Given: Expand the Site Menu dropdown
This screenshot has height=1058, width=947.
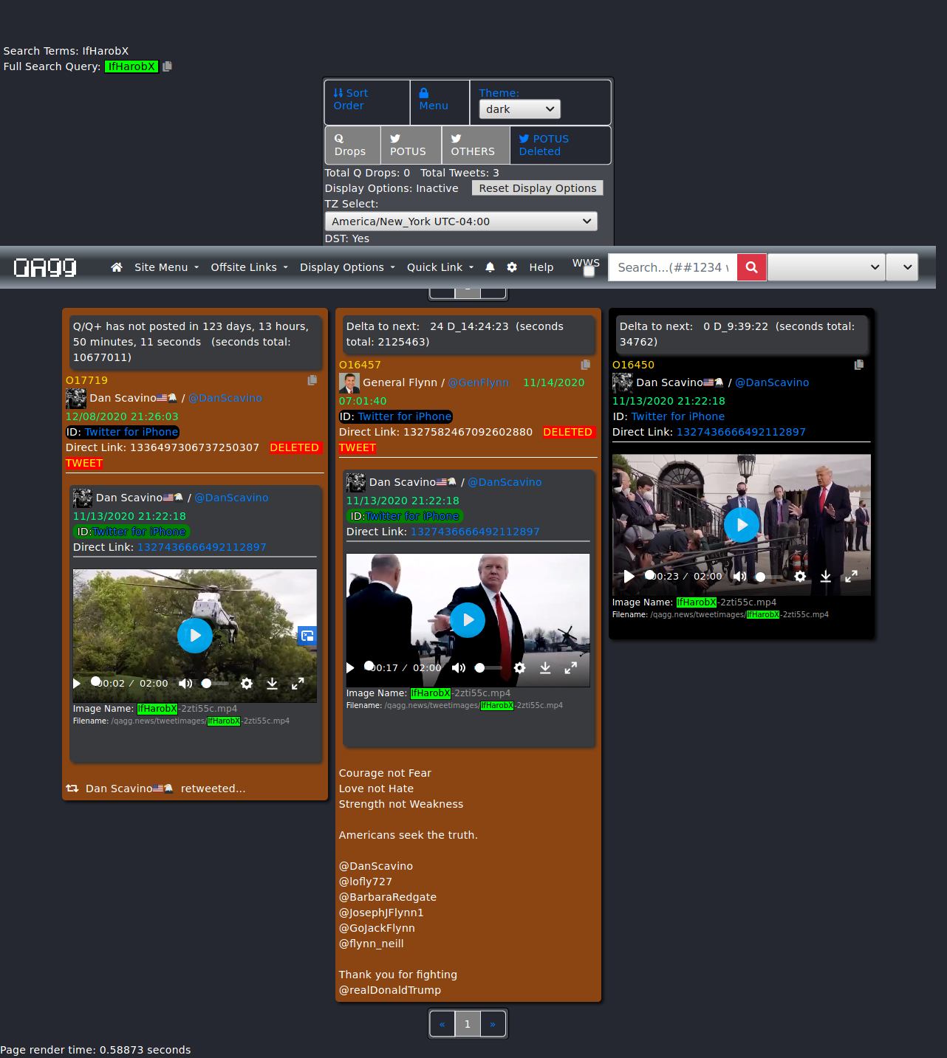Looking at the screenshot, I should pos(166,267).
